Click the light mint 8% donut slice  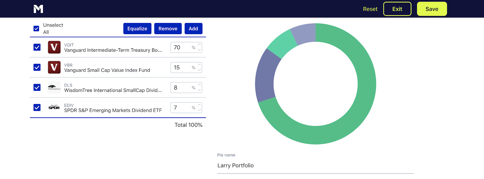click(283, 44)
